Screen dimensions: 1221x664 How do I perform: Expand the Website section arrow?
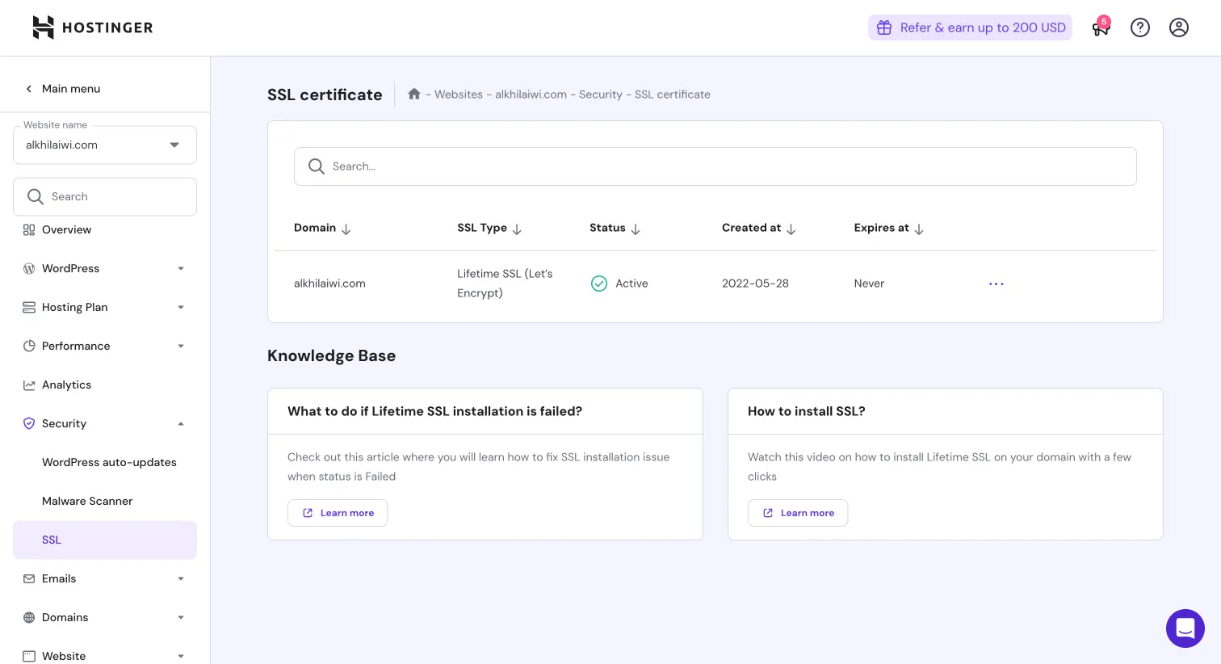(x=181, y=657)
